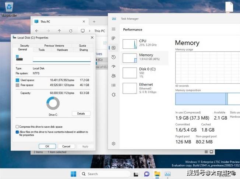Open the Chat app from taskbar
The image size is (240, 179).
pos(147,174)
